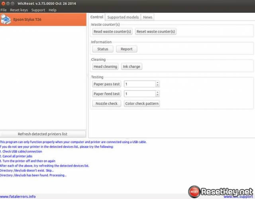This screenshot has width=255, height=199.
Task: Click Refresh detected printers list
Action: click(43, 134)
